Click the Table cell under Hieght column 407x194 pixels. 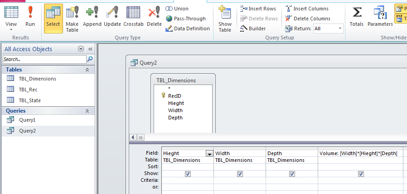tap(188, 160)
